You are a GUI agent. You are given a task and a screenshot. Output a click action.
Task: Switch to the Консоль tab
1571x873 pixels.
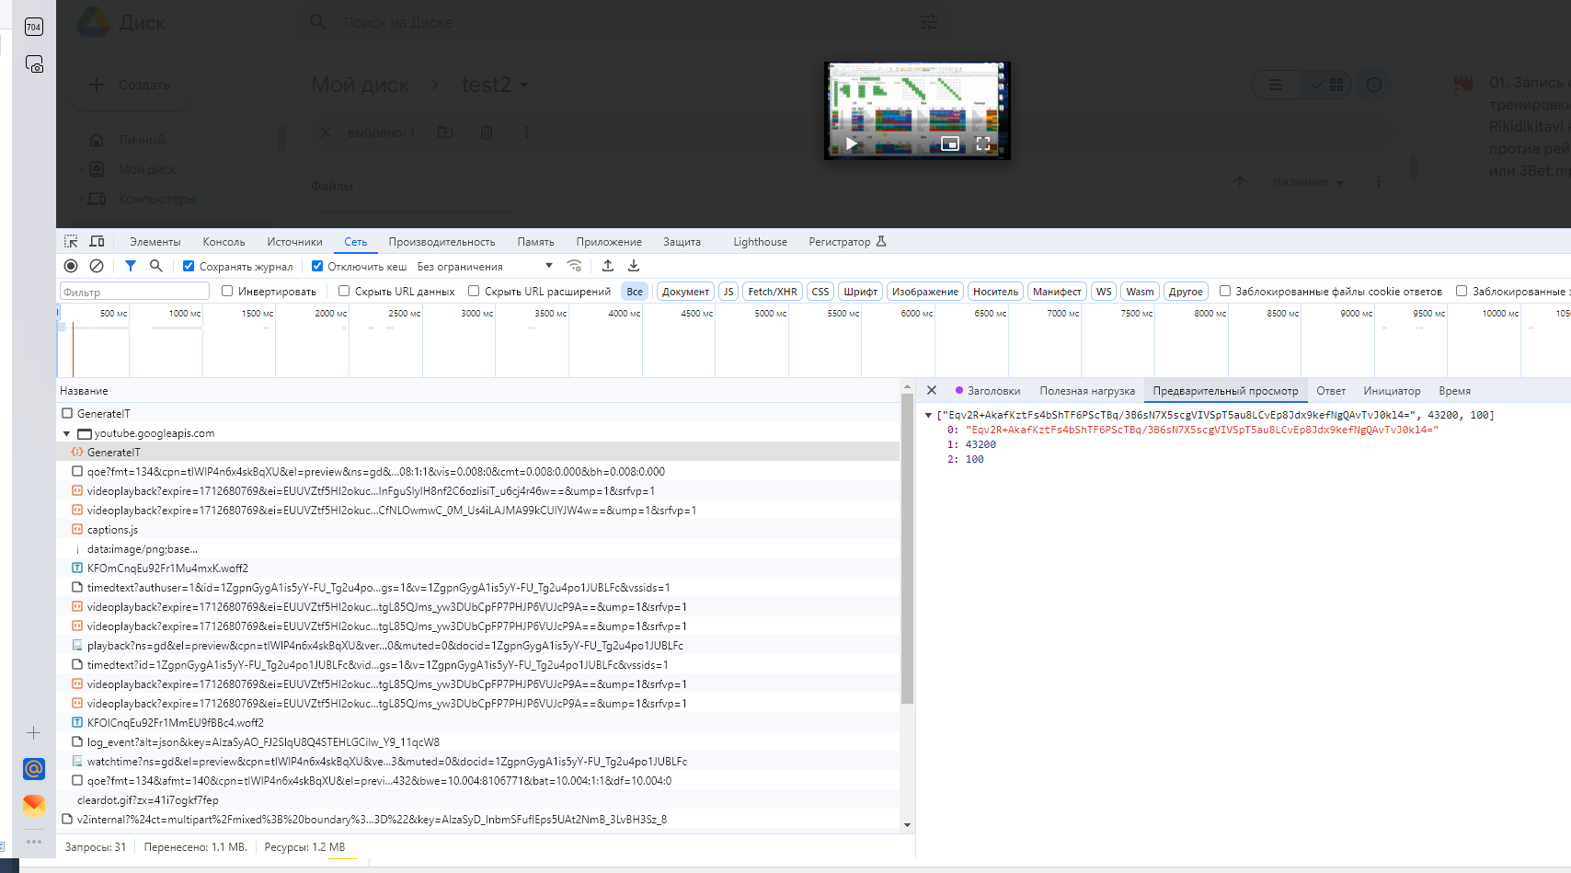pos(224,242)
